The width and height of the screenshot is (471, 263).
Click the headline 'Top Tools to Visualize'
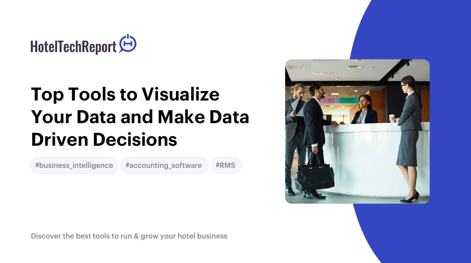(125, 94)
